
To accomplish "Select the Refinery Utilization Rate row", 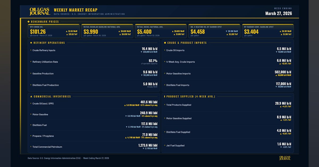I will tap(94, 62).
